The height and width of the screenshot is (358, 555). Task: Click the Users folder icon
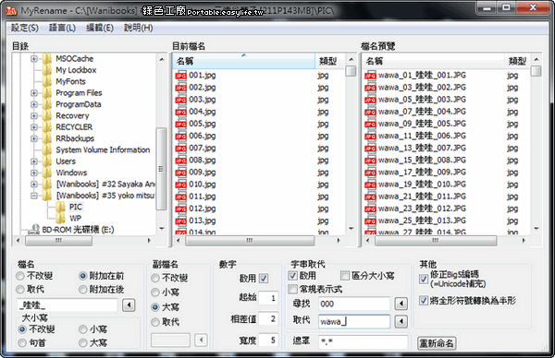pos(47,161)
